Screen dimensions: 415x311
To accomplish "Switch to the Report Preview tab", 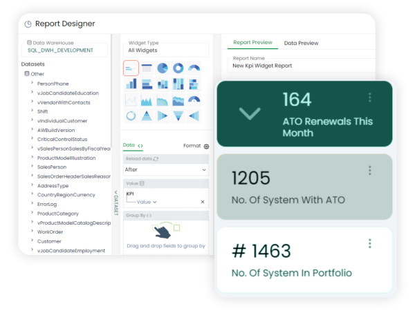I will (x=252, y=43).
